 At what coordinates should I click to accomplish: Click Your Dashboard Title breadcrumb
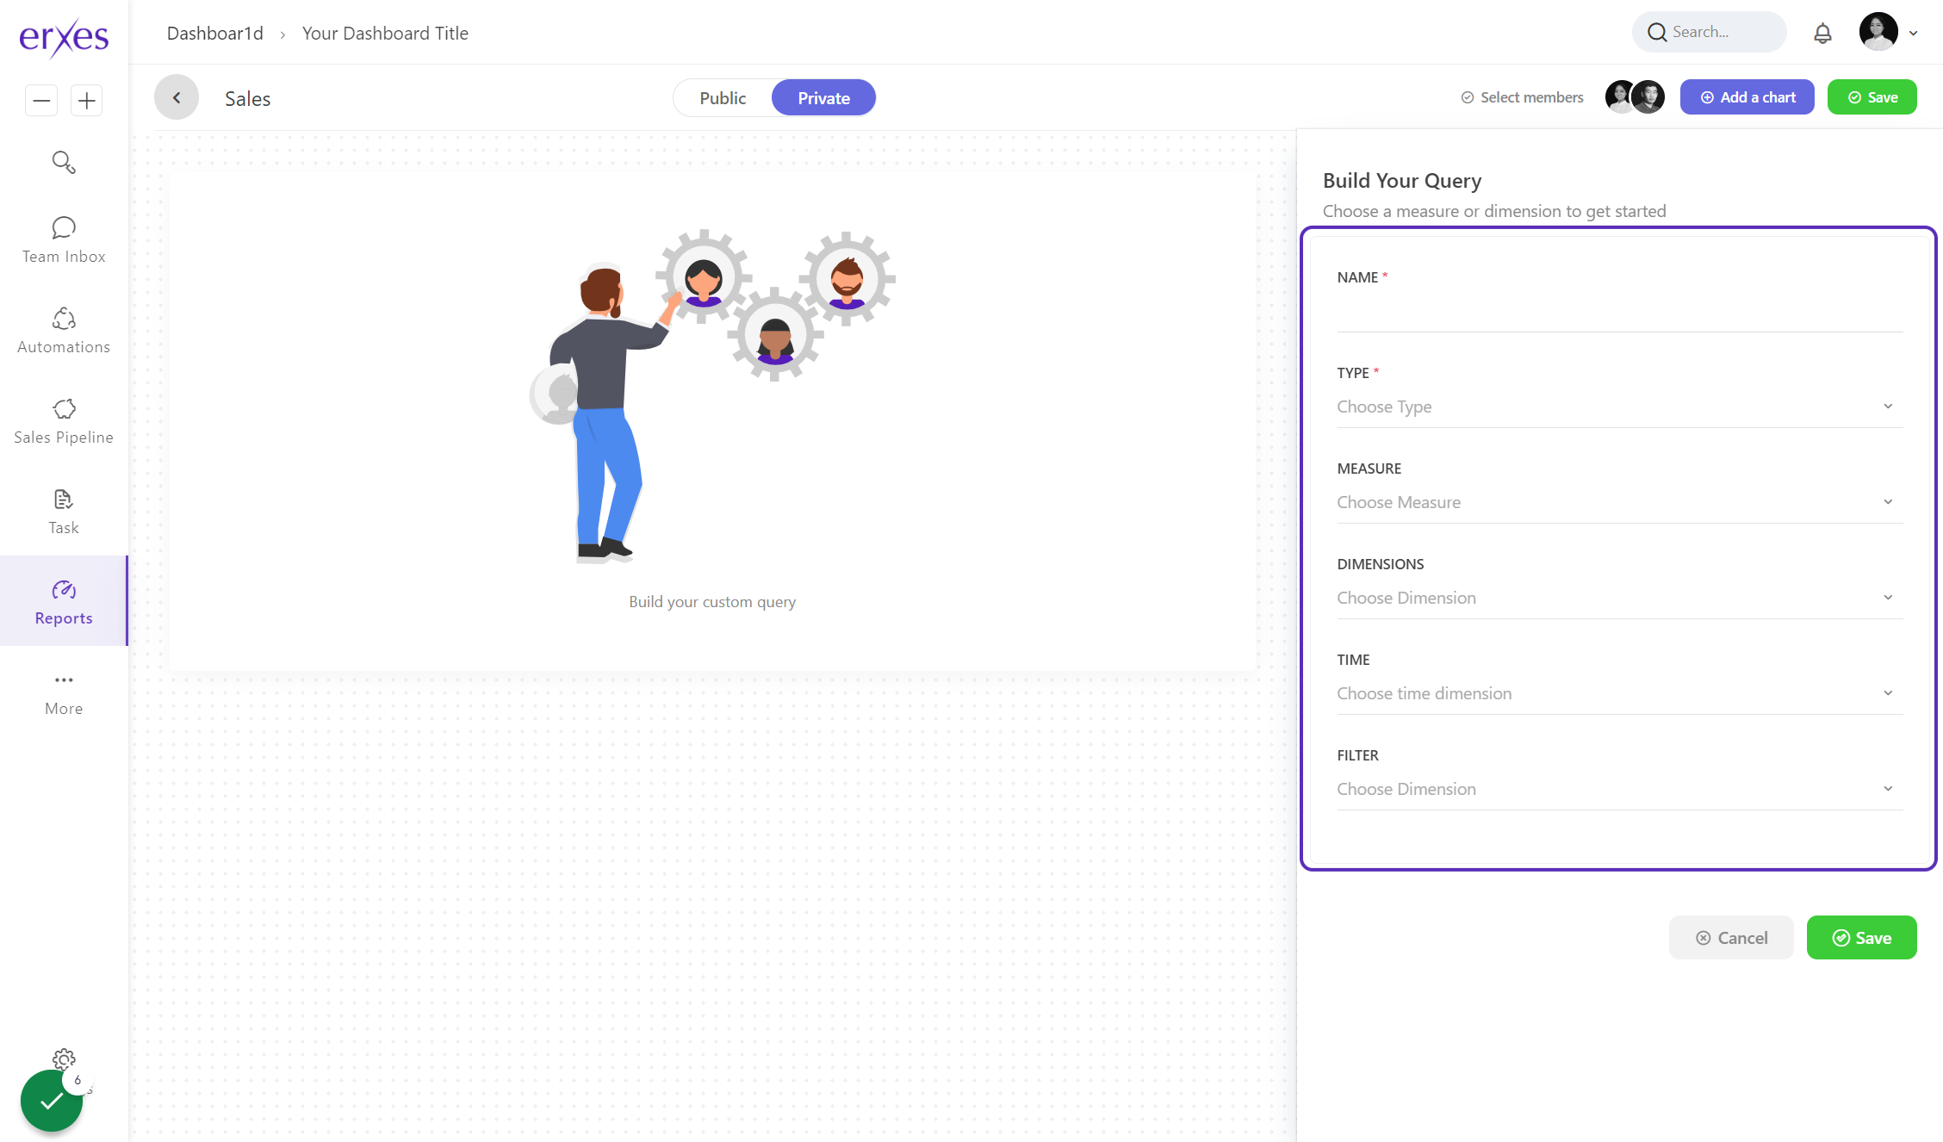385,34
